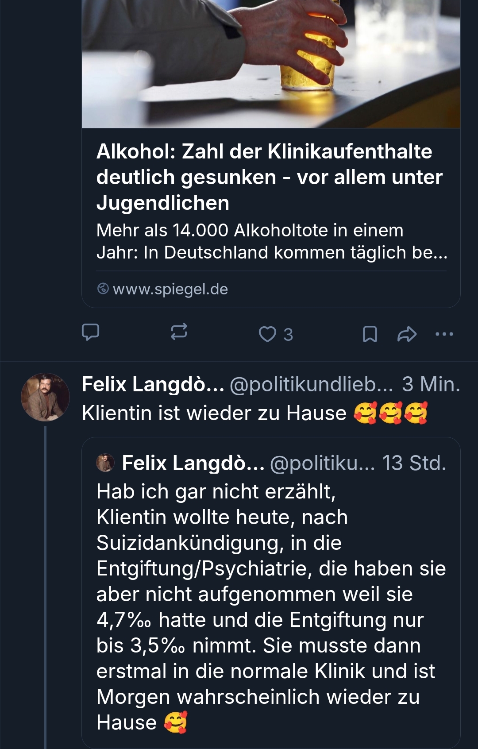
Task: Tap the beer glass preview image
Action: (x=271, y=64)
